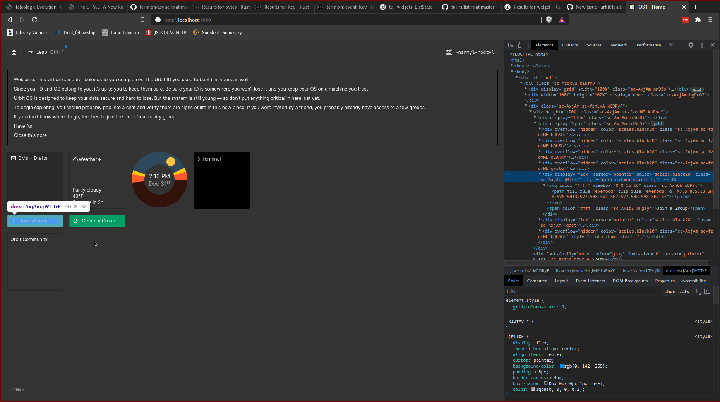The width and height of the screenshot is (720, 402).
Task: Open the browser hamburger menu
Action: 710,20
